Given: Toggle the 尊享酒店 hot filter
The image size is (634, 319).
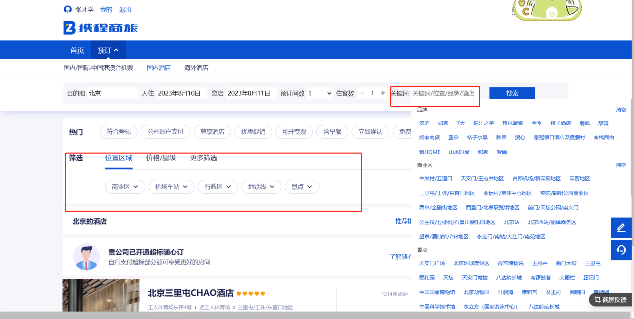Looking at the screenshot, I should pos(212,132).
